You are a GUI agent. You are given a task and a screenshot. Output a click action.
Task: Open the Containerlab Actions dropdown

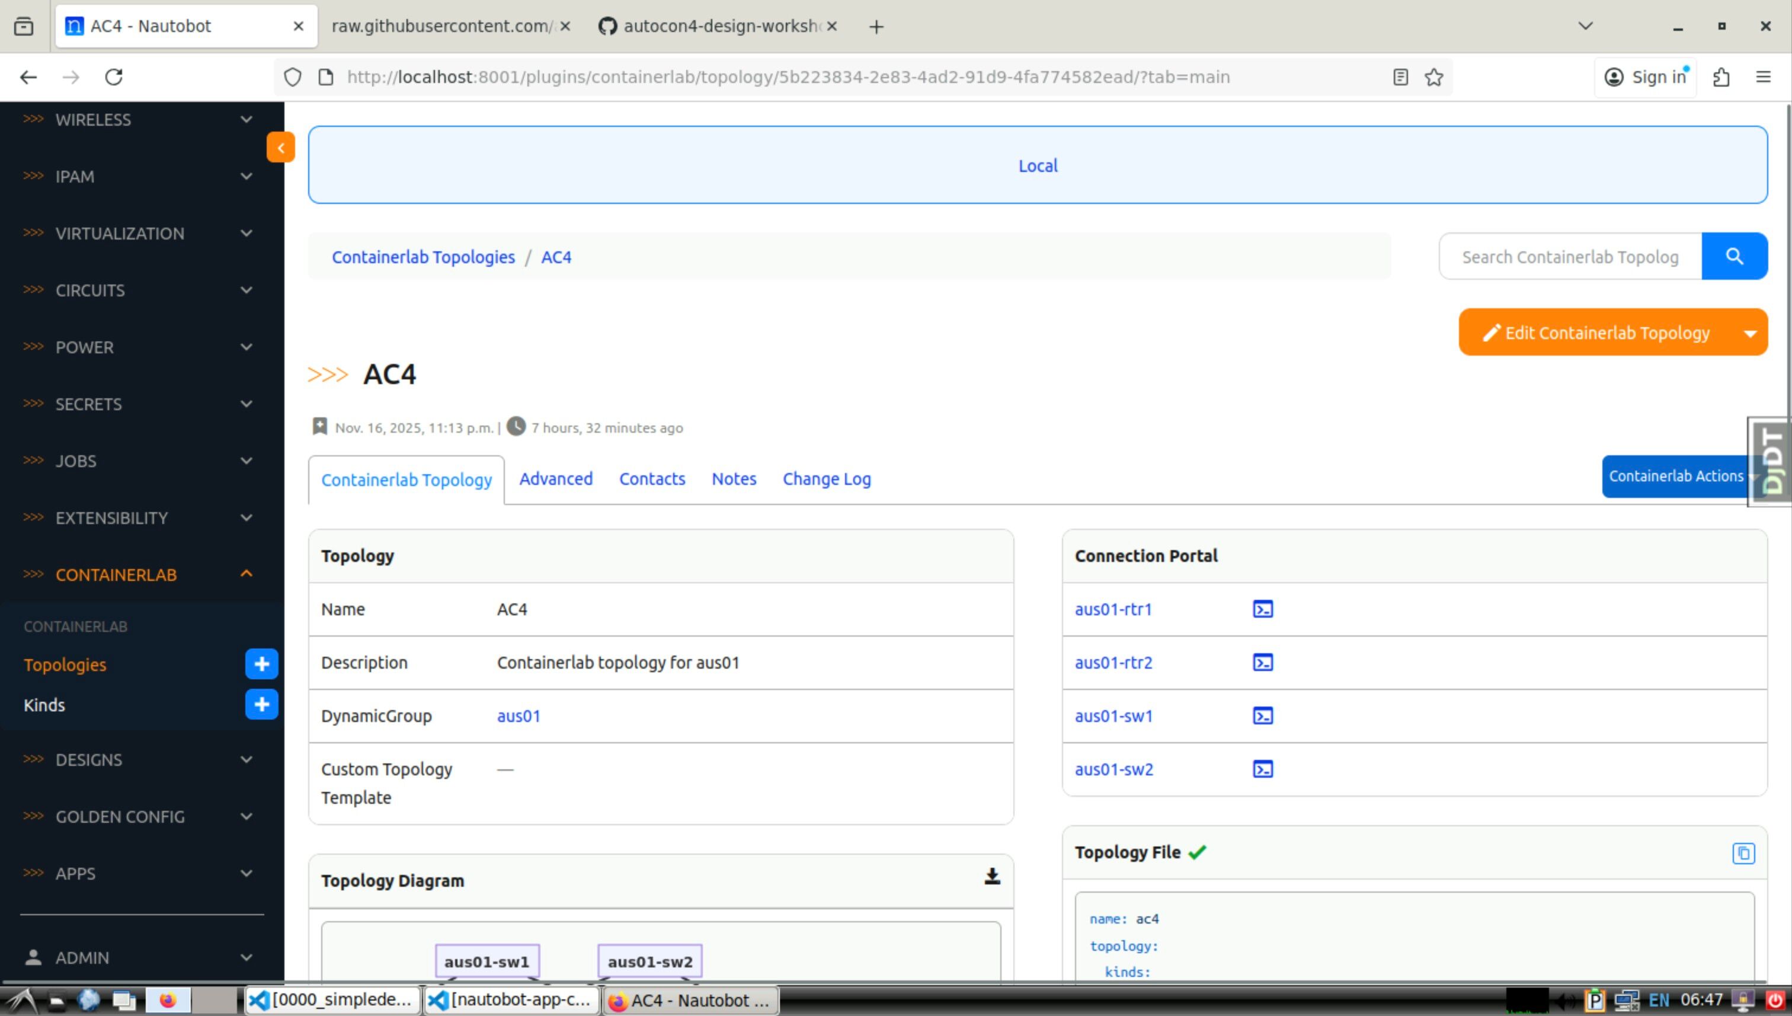click(1675, 476)
